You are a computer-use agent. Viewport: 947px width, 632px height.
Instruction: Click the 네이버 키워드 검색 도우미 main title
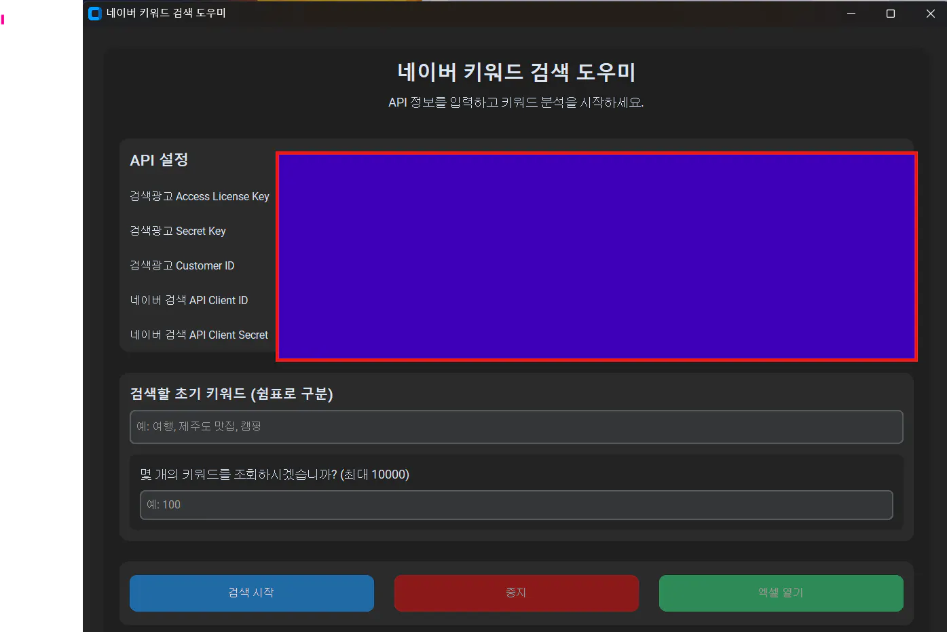click(x=516, y=71)
